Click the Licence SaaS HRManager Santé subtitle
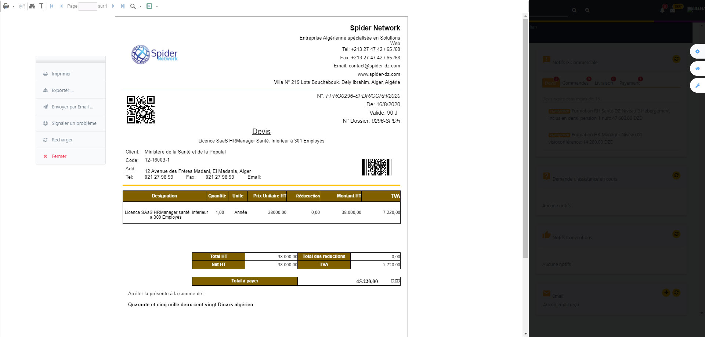 [261, 141]
